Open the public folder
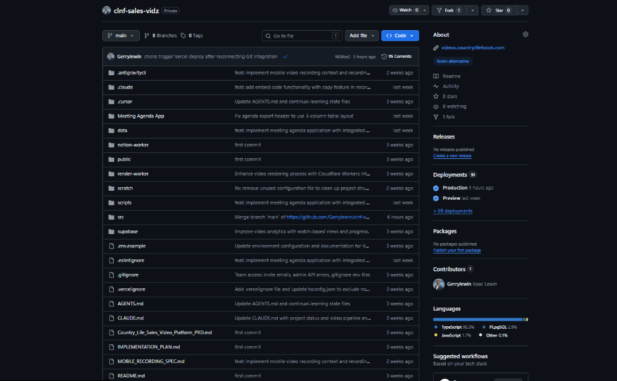Image resolution: width=617 pixels, height=381 pixels. [x=124, y=160]
